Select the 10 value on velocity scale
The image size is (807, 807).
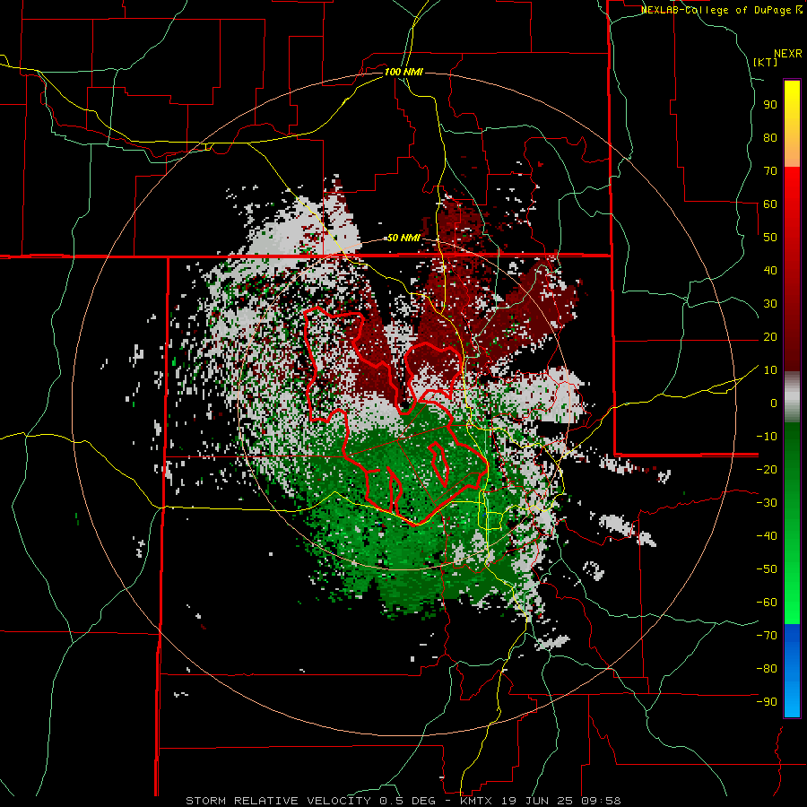[x=770, y=370]
